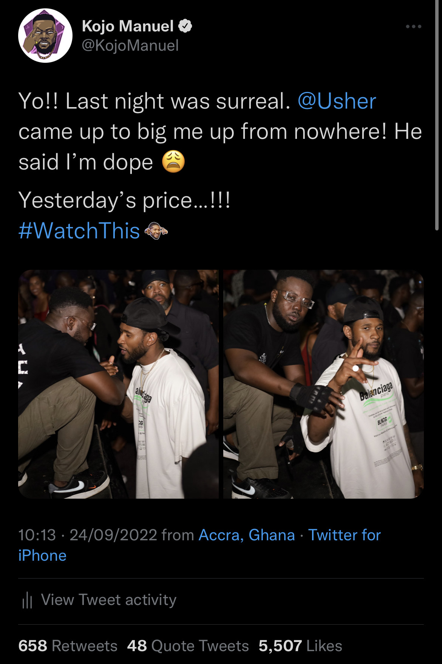Open the #WatchThis hashtag

click(79, 231)
